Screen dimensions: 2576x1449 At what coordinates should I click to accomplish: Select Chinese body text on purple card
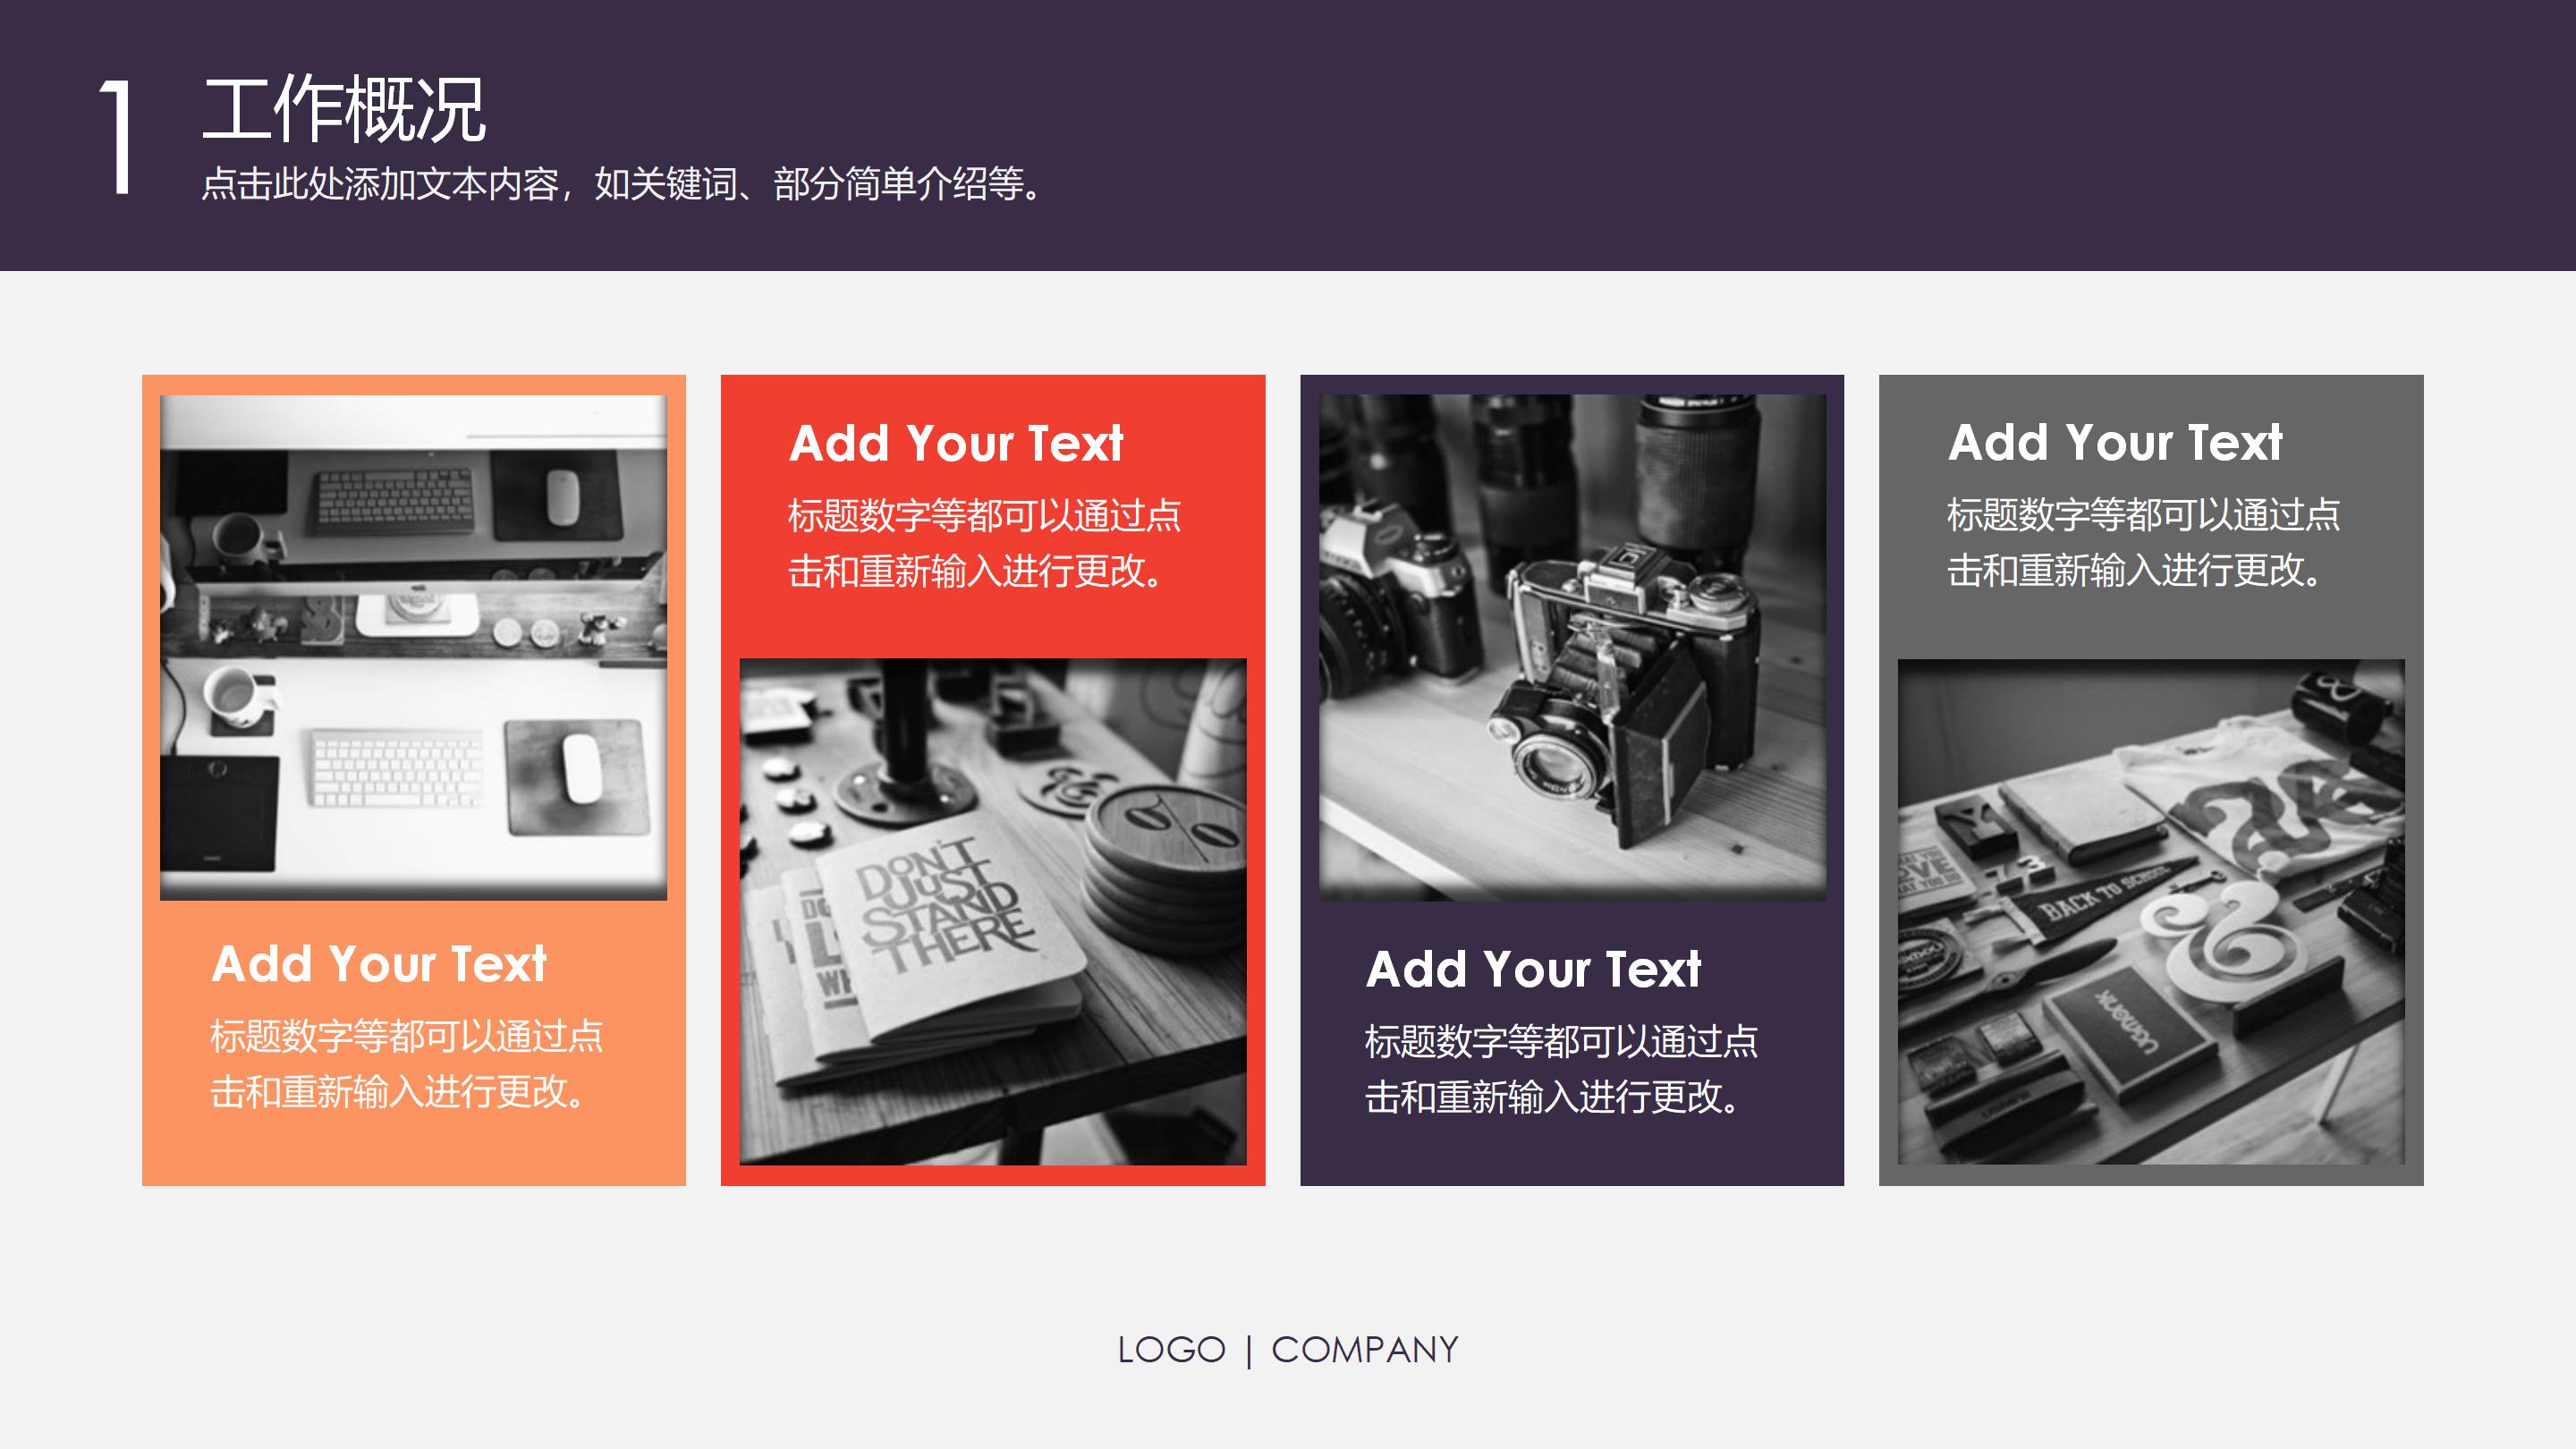(x=1560, y=1069)
